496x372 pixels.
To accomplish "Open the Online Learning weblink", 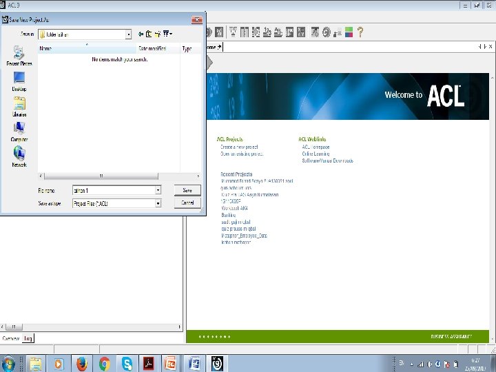I will pyautogui.click(x=316, y=154).
